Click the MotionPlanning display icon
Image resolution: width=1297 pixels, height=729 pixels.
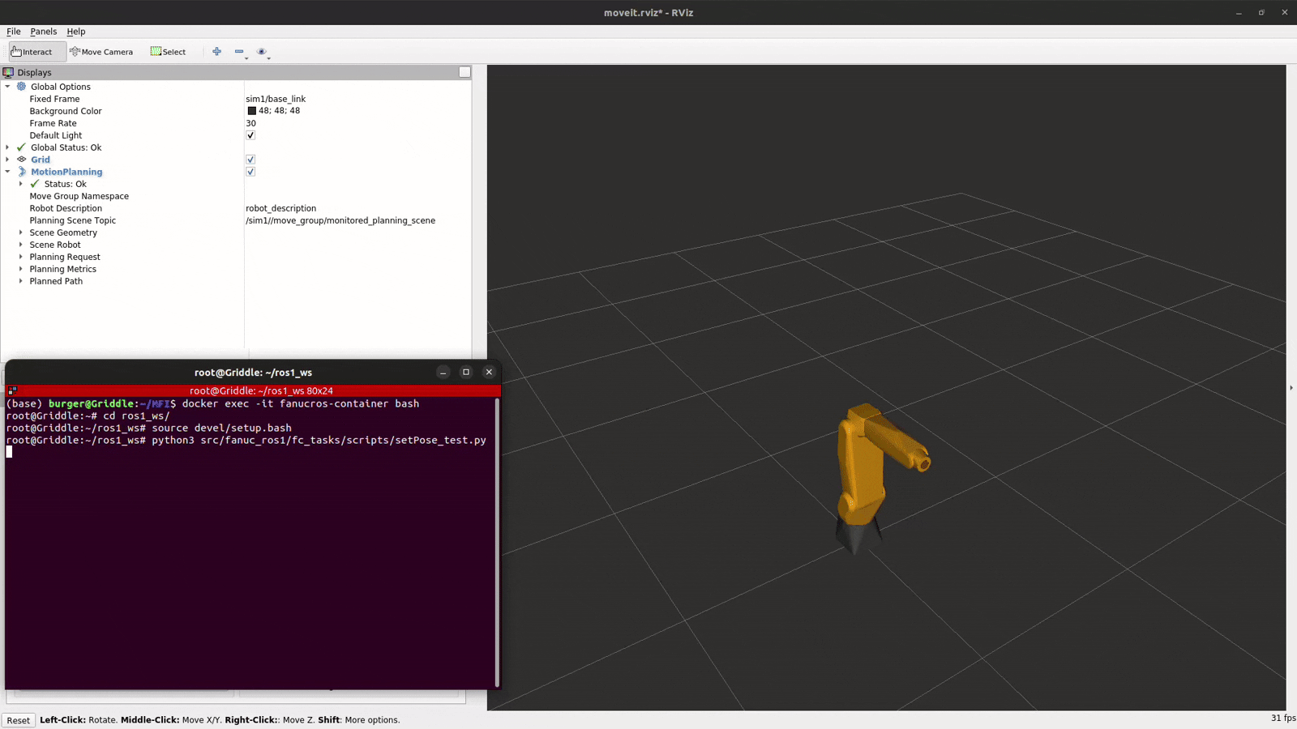pyautogui.click(x=22, y=172)
